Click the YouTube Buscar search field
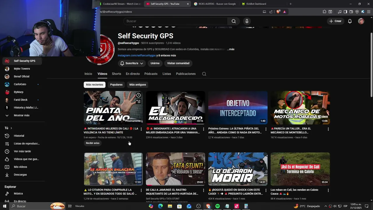 pos(175,21)
